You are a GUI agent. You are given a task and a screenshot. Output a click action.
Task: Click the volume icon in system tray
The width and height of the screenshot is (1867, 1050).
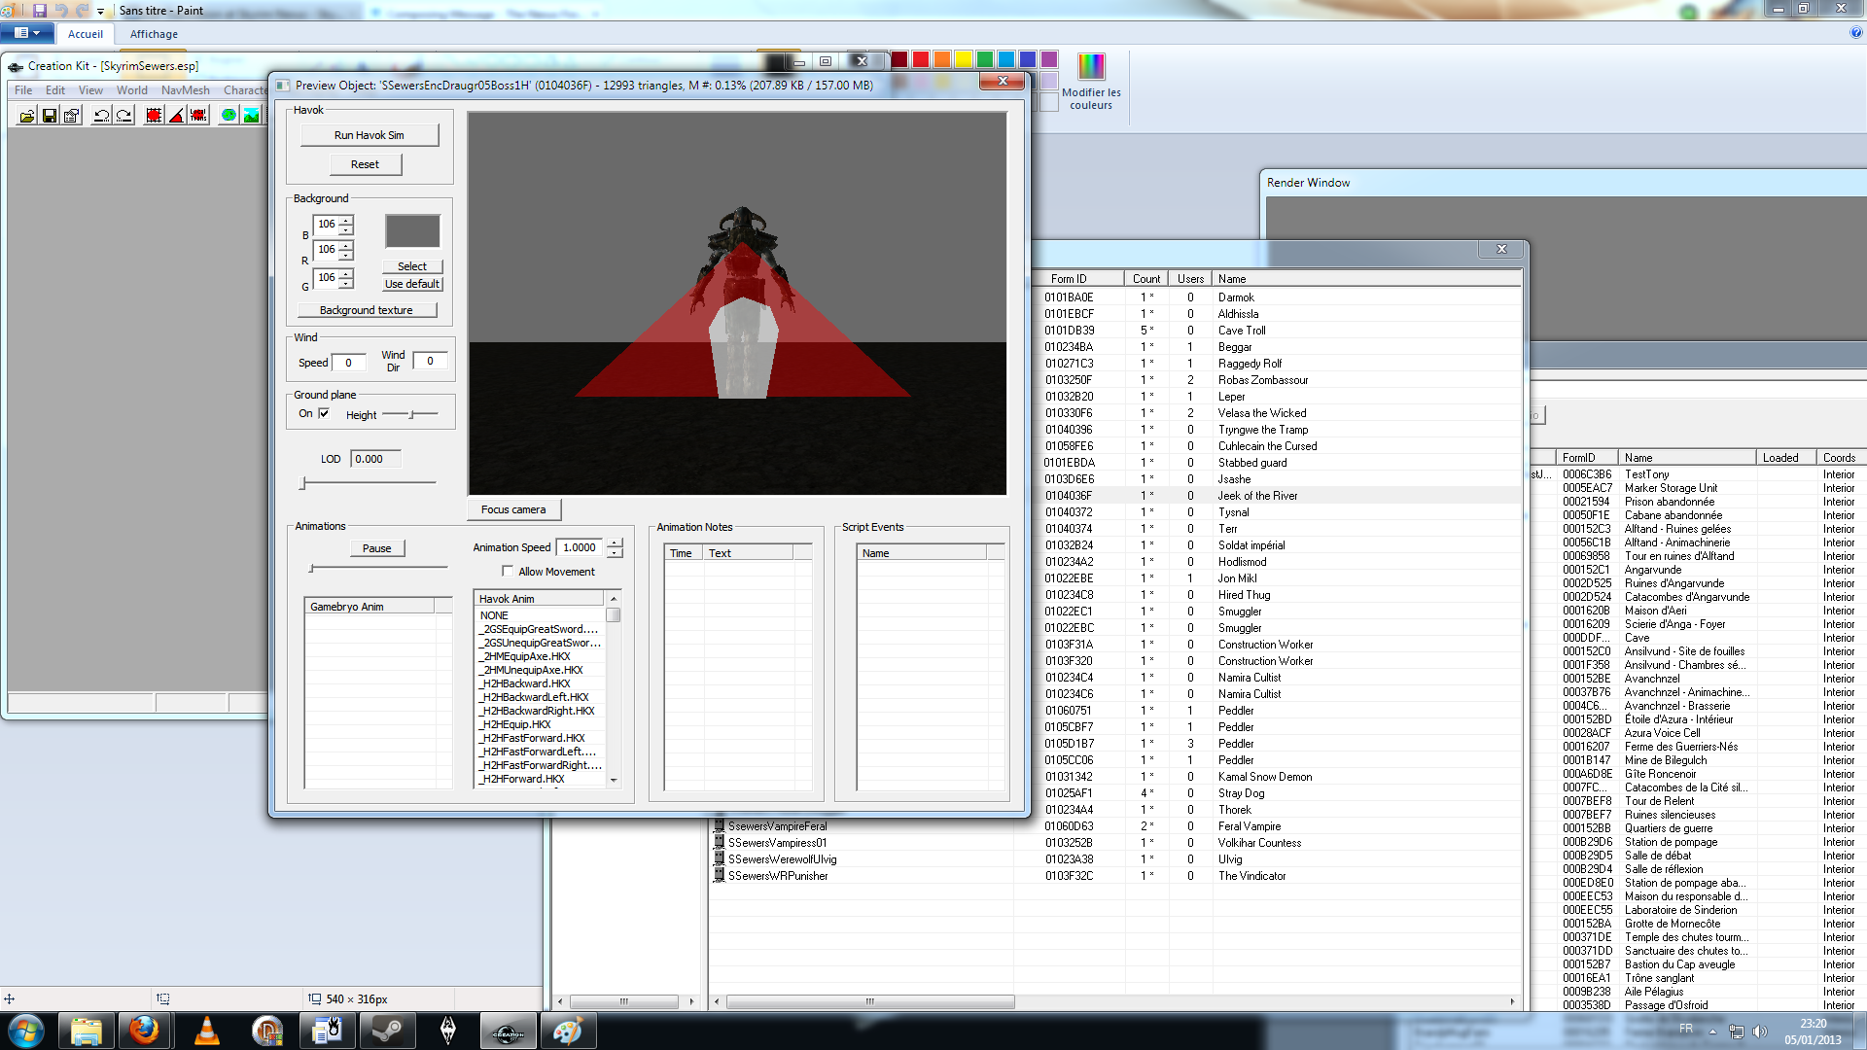(1759, 1032)
